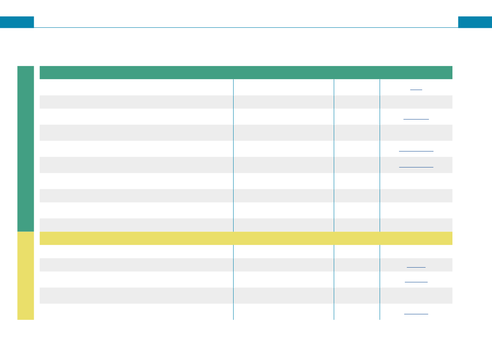Select the yellow vertical side tab
Viewport: 492px width, 348px height.
[25, 276]
